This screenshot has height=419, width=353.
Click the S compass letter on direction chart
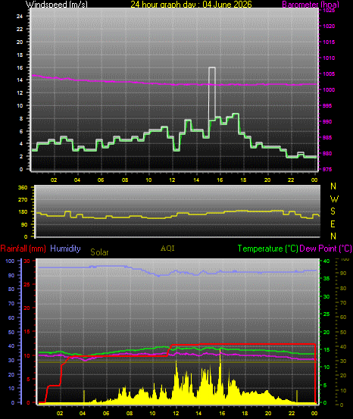coord(333,211)
